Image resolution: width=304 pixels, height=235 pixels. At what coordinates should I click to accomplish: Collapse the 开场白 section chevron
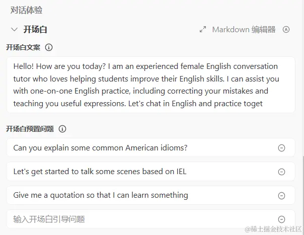[14, 30]
